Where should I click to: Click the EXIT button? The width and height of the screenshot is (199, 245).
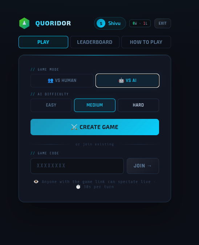pyautogui.click(x=163, y=23)
